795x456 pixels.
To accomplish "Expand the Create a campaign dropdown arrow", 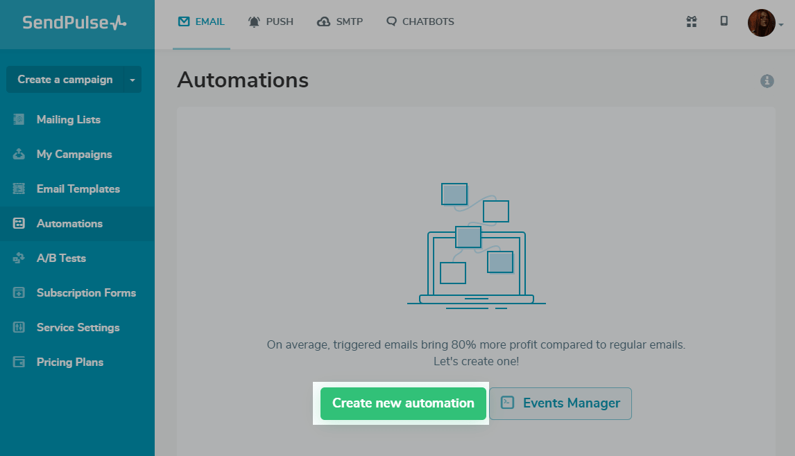I will (132, 80).
